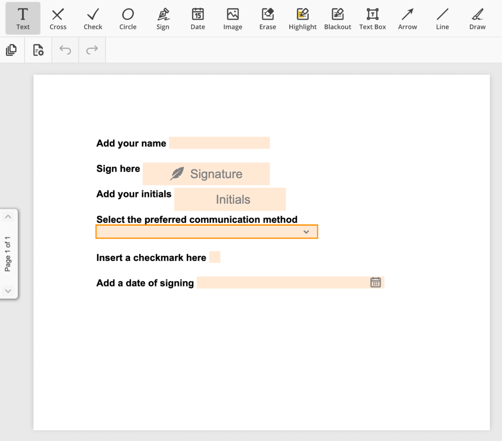Select the Sign tool from the toolbar

(x=163, y=18)
